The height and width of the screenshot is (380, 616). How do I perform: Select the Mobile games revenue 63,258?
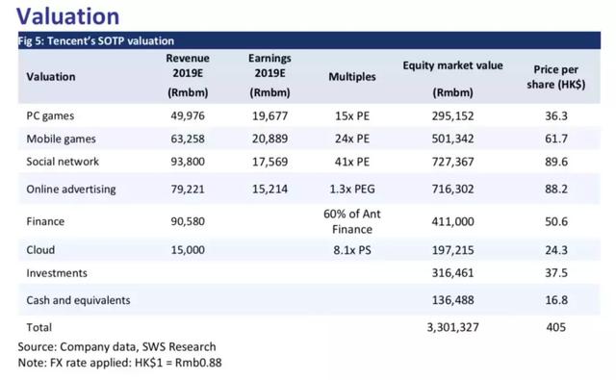click(x=188, y=139)
